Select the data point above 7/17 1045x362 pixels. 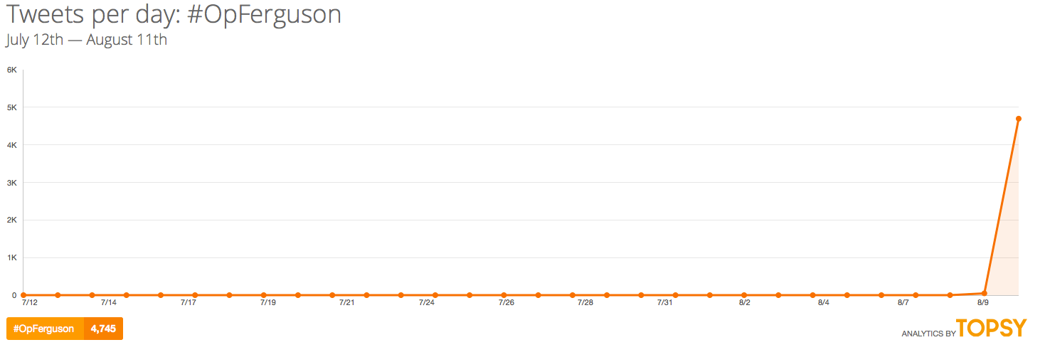(195, 294)
